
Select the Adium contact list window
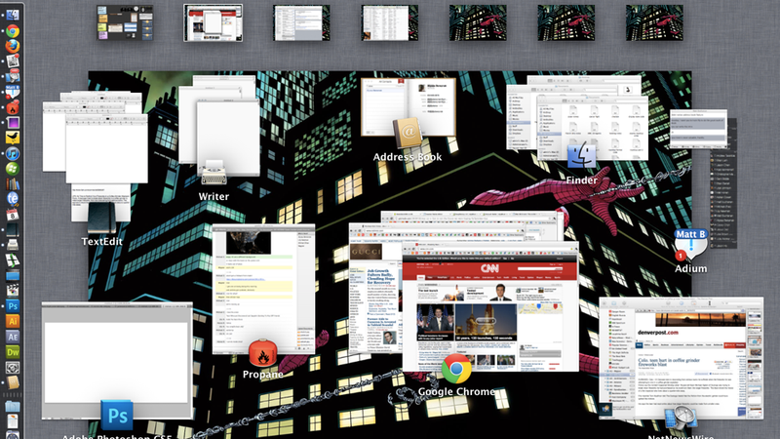tap(723, 199)
